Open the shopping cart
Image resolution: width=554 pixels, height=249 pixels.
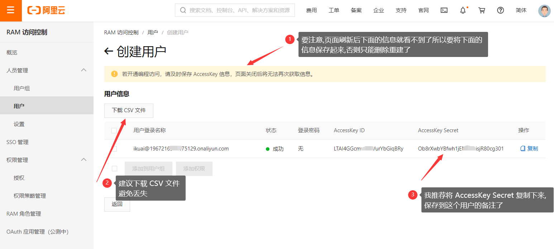(482, 10)
